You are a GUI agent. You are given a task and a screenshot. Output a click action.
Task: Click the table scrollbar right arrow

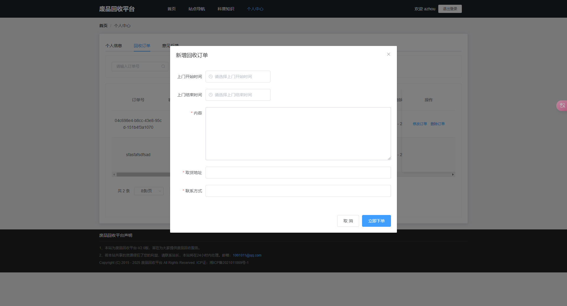pos(453,174)
